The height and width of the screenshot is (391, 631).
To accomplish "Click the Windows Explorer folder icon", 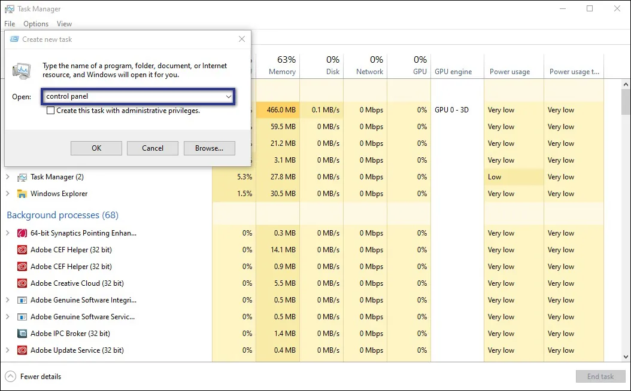I will (x=22, y=194).
